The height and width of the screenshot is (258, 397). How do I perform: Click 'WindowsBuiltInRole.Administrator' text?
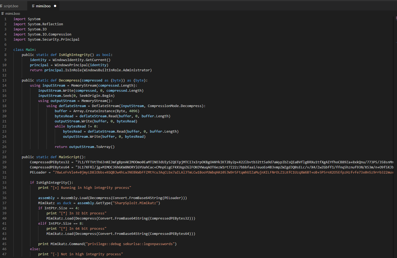[117, 70]
